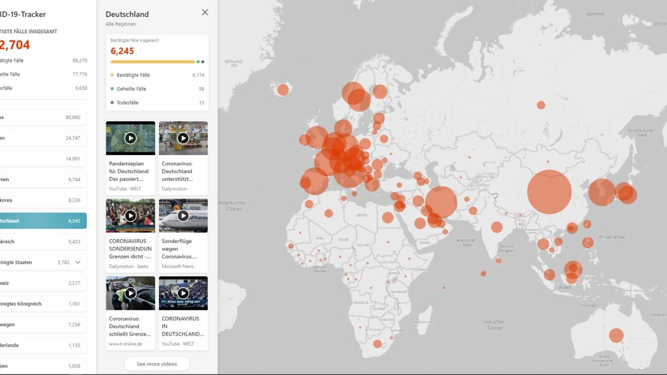The image size is (667, 375).
Task: Play the Pandemieplan für Deutschland video
Action: coord(131,138)
